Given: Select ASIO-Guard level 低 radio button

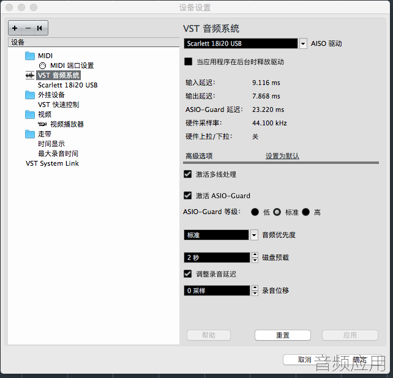Looking at the screenshot, I should click(255, 212).
